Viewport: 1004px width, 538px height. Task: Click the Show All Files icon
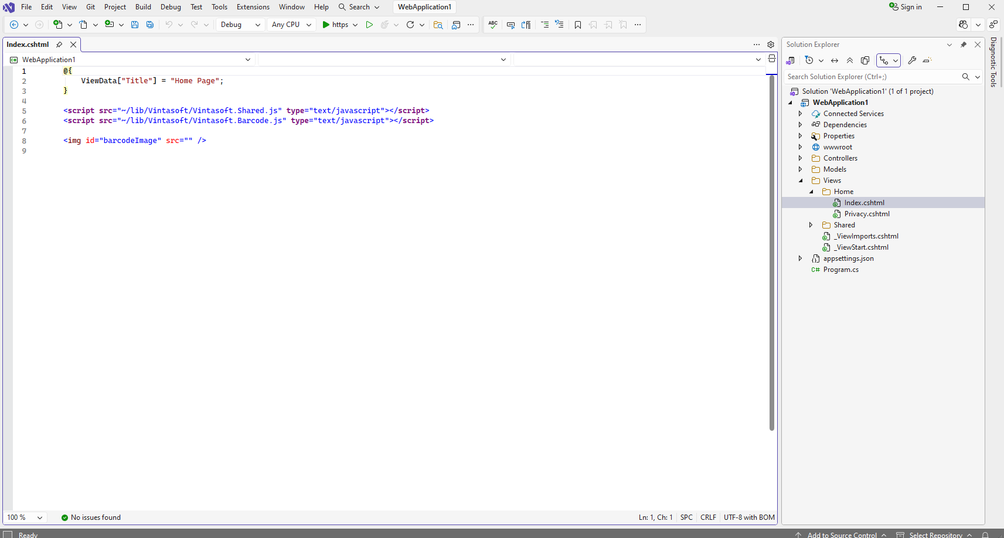click(x=865, y=60)
